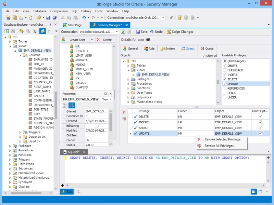
Task: Check the UNDER privilege checkbox
Action: (x=225, y=97)
